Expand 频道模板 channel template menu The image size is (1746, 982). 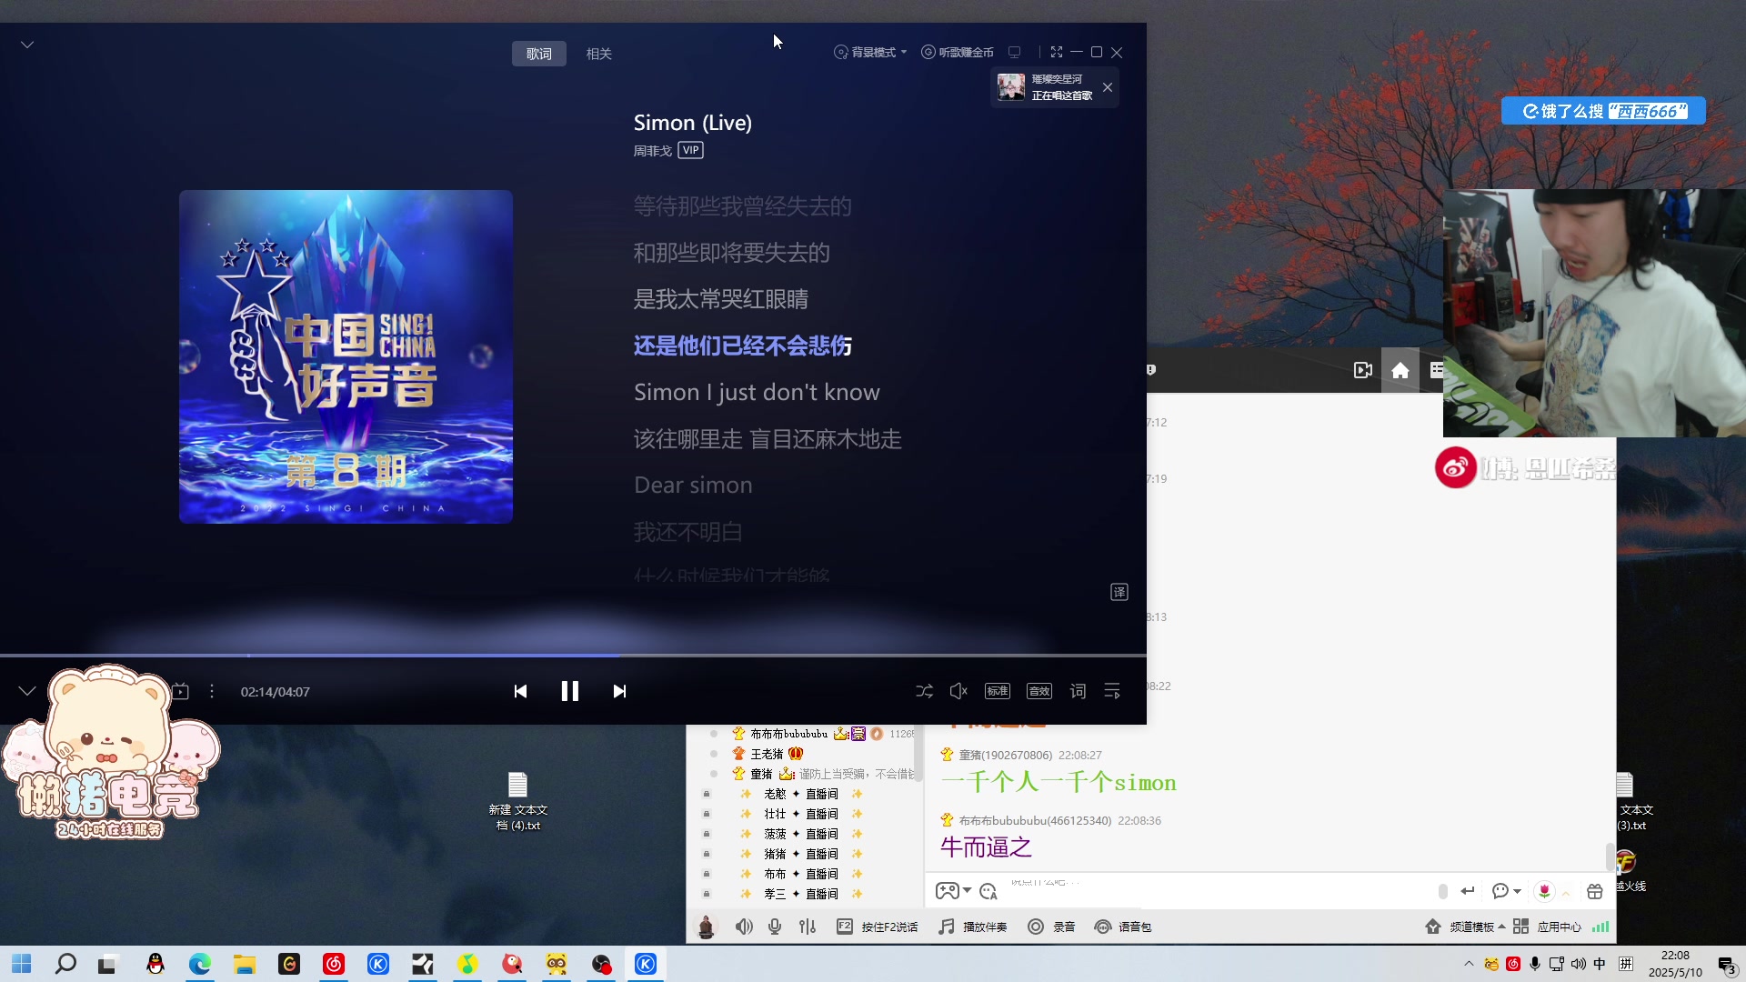click(x=1465, y=927)
